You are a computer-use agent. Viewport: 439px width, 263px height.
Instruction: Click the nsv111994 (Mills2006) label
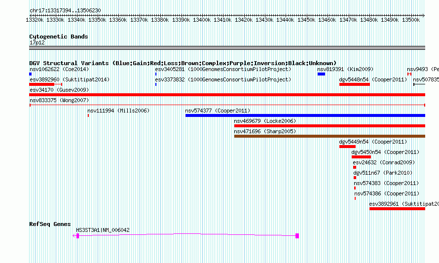pos(118,111)
